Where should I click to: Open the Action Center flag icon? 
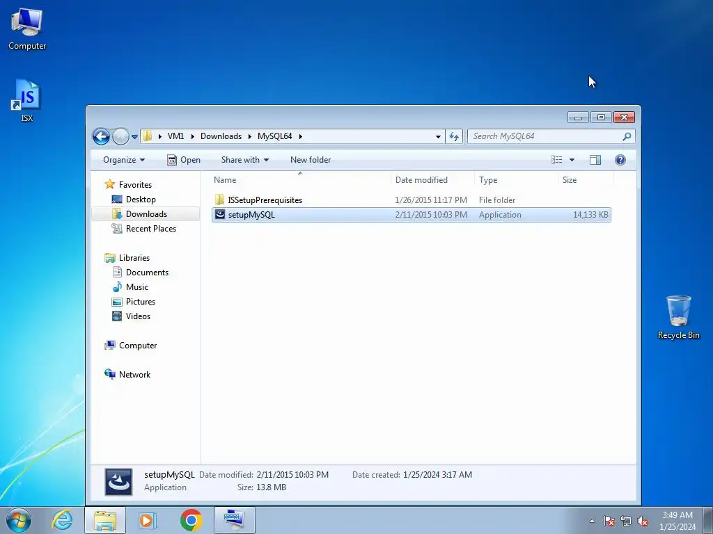click(609, 521)
